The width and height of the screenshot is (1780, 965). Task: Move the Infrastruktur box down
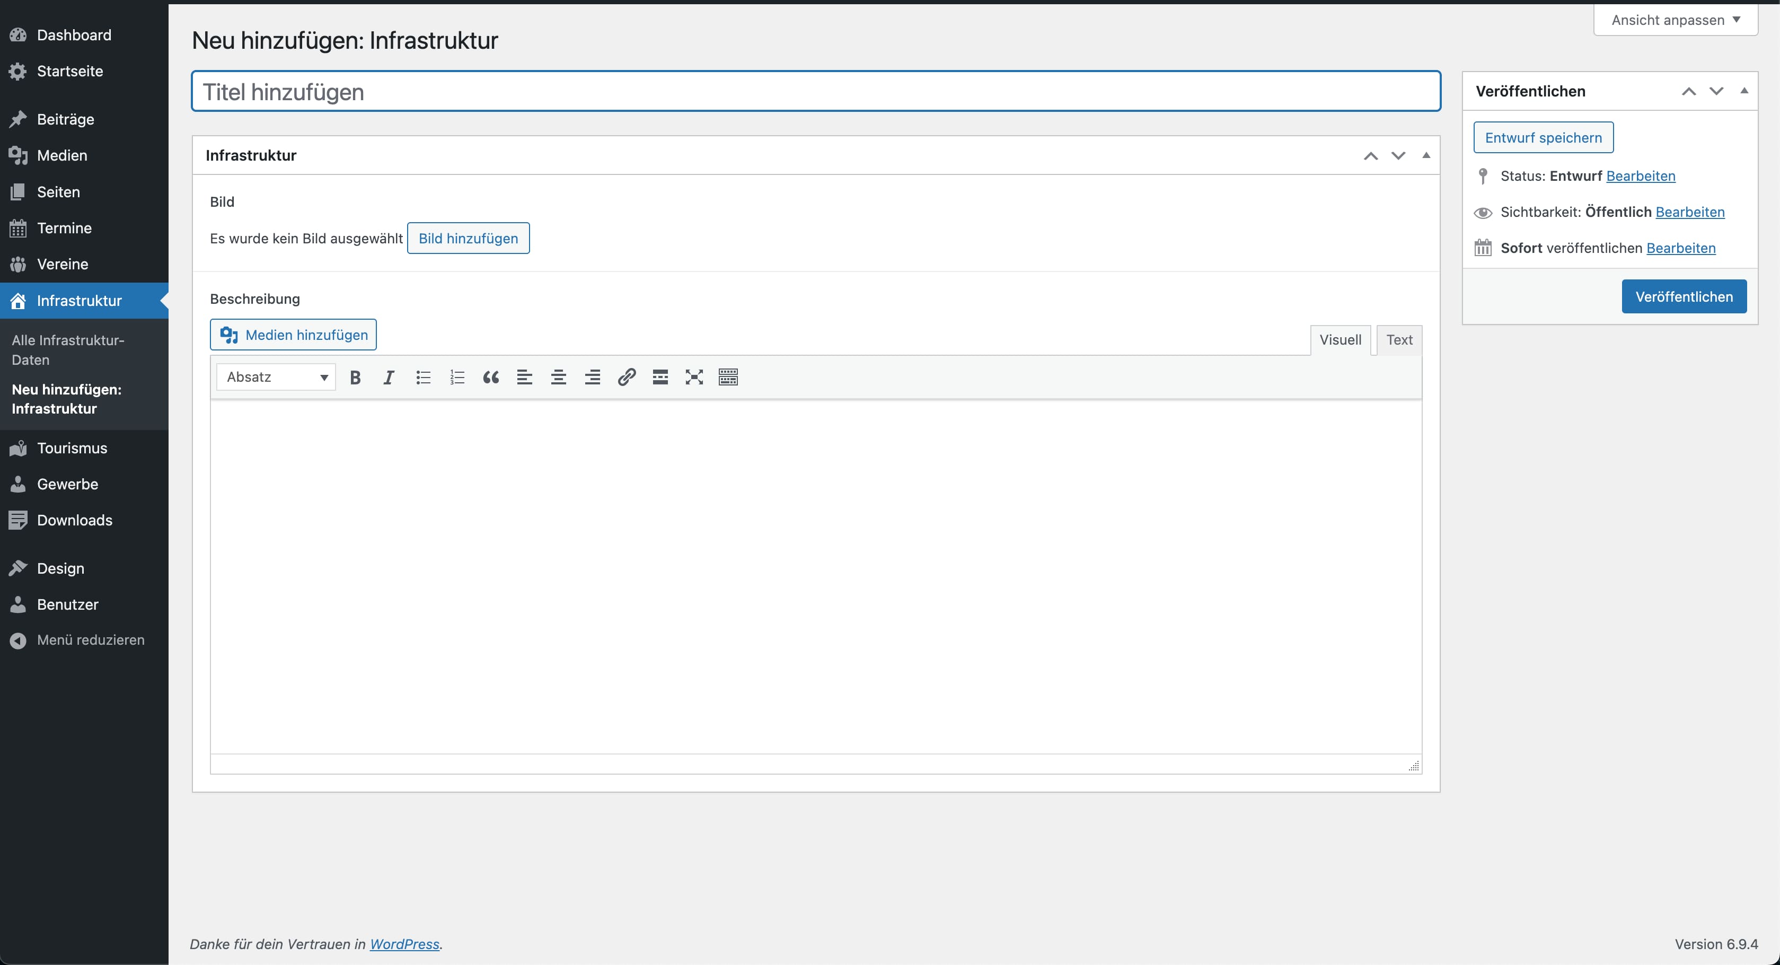tap(1398, 155)
